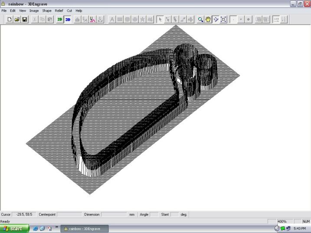Select the Pan hand tool
The width and height of the screenshot is (311, 233).
click(x=208, y=19)
